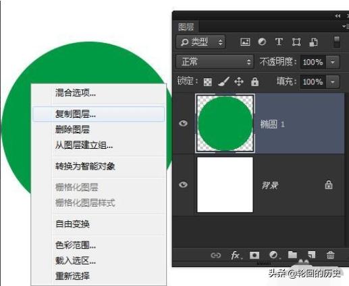The image size is (349, 286).
Task: Select the 背景 layer name
Action: pyautogui.click(x=269, y=185)
